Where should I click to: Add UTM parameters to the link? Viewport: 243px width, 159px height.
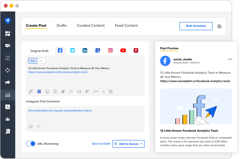(x=96, y=91)
